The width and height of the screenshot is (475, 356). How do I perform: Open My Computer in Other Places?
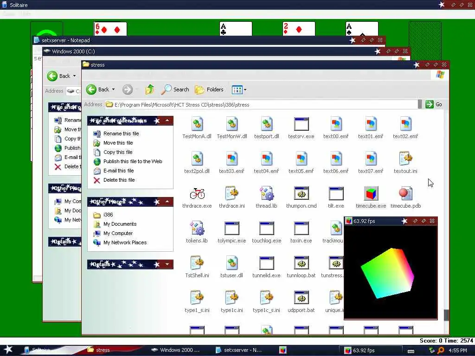[118, 233]
